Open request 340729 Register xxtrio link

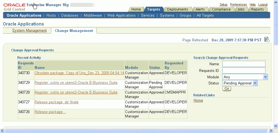pos(76,82)
